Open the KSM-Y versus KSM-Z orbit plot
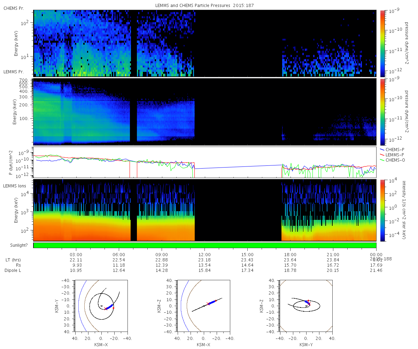 (x=306, y=305)
